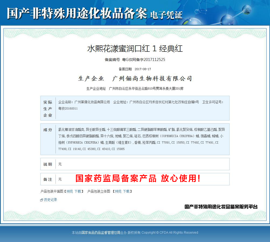Click the 生产企业地址 label
Viewport: 270px width, 242px height.
click(x=96, y=88)
